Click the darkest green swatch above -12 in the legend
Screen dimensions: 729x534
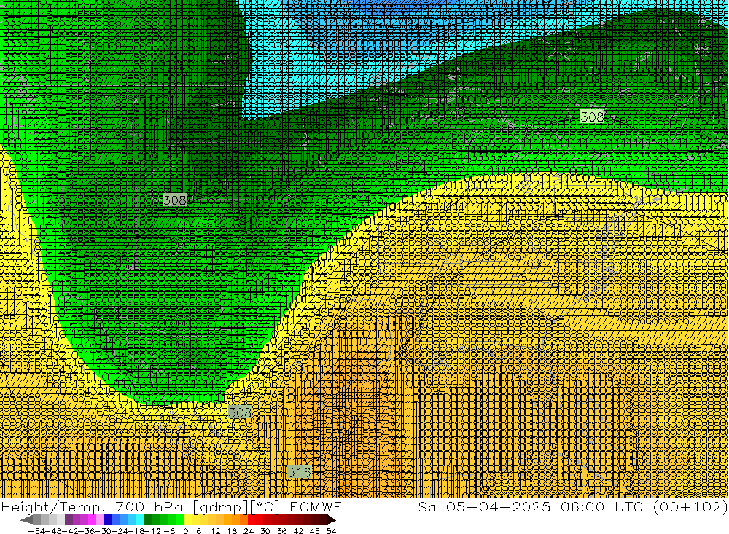[148, 519]
